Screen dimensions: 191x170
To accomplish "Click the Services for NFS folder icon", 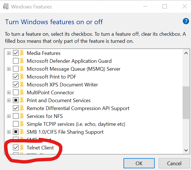I will (x=22, y=116).
